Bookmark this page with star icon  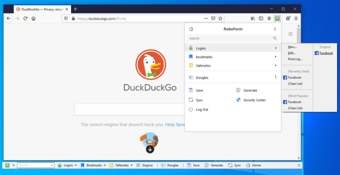(x=220, y=18)
